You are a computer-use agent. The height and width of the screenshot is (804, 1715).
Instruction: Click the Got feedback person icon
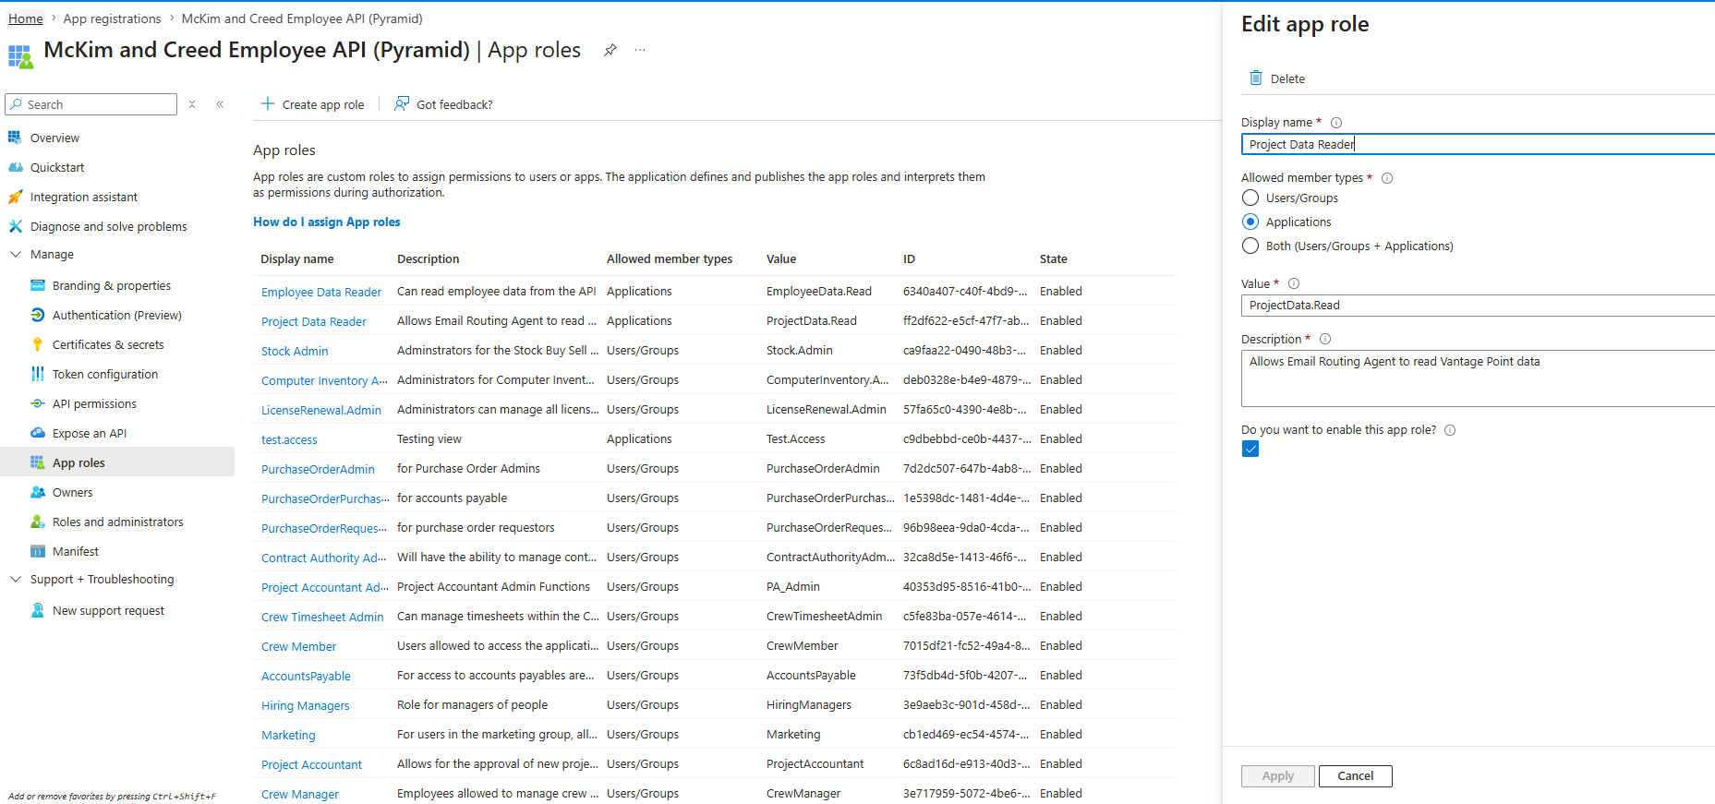[402, 103]
